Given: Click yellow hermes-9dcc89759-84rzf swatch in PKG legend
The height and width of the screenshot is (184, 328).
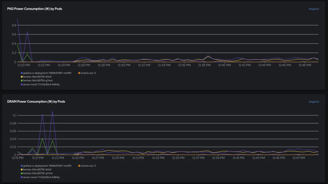Looking at the screenshot, I should point(22,77).
